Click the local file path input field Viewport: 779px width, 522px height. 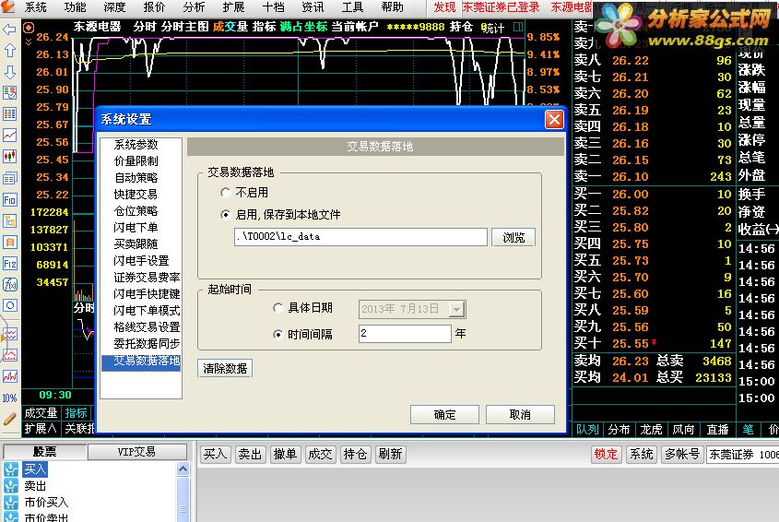(x=360, y=237)
